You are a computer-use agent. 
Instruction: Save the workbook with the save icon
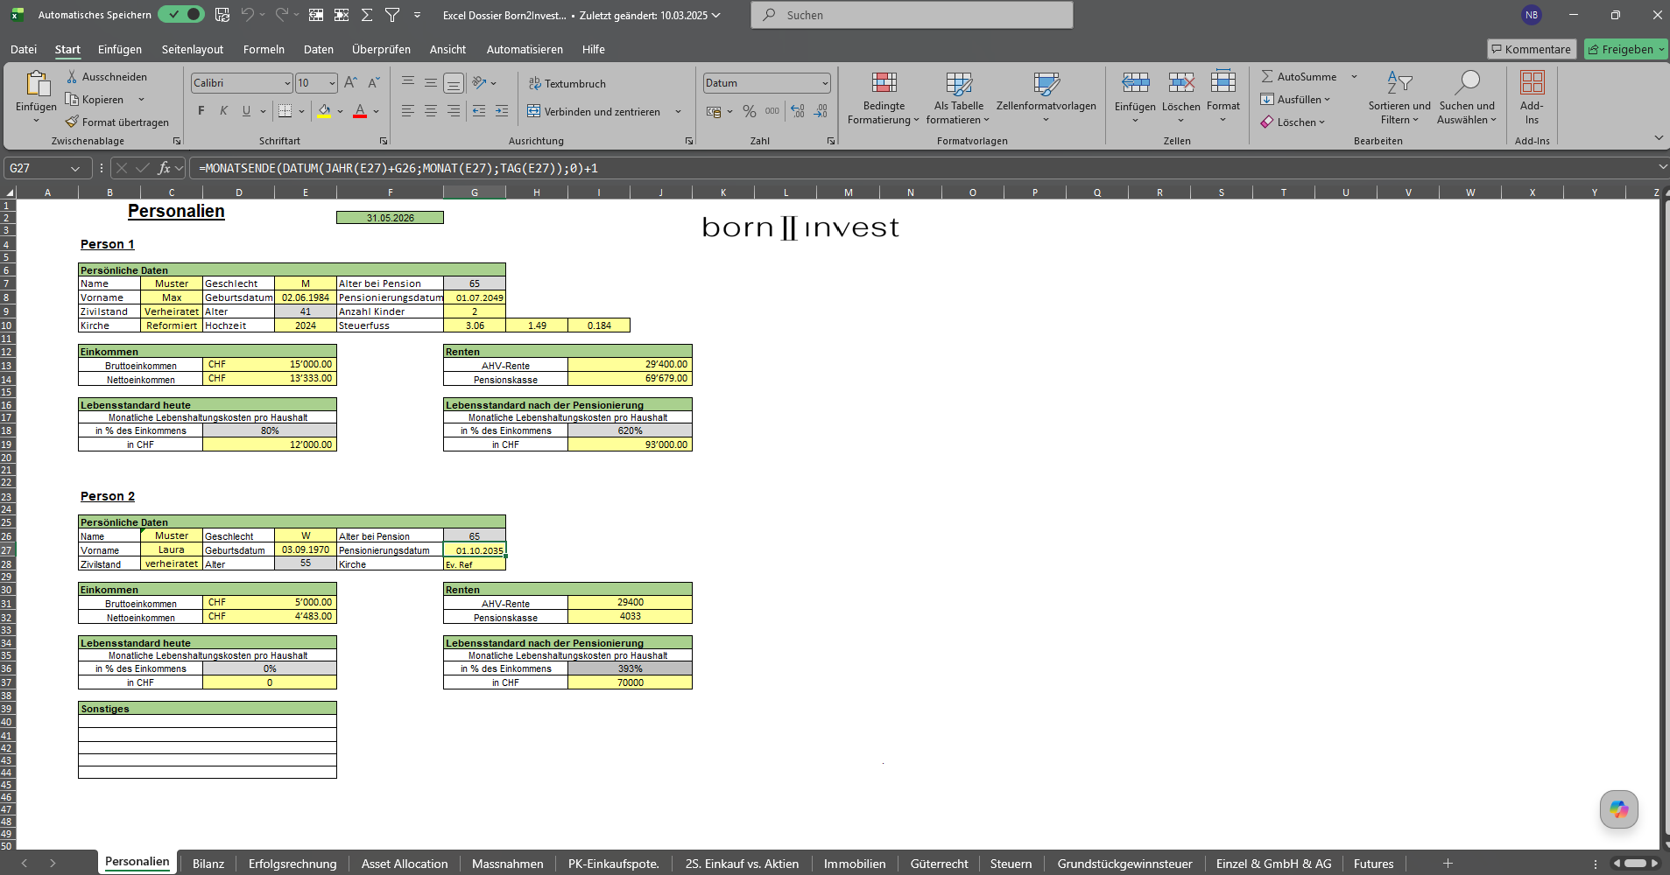[x=222, y=15]
